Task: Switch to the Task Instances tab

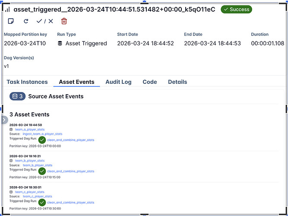Action: (x=27, y=82)
